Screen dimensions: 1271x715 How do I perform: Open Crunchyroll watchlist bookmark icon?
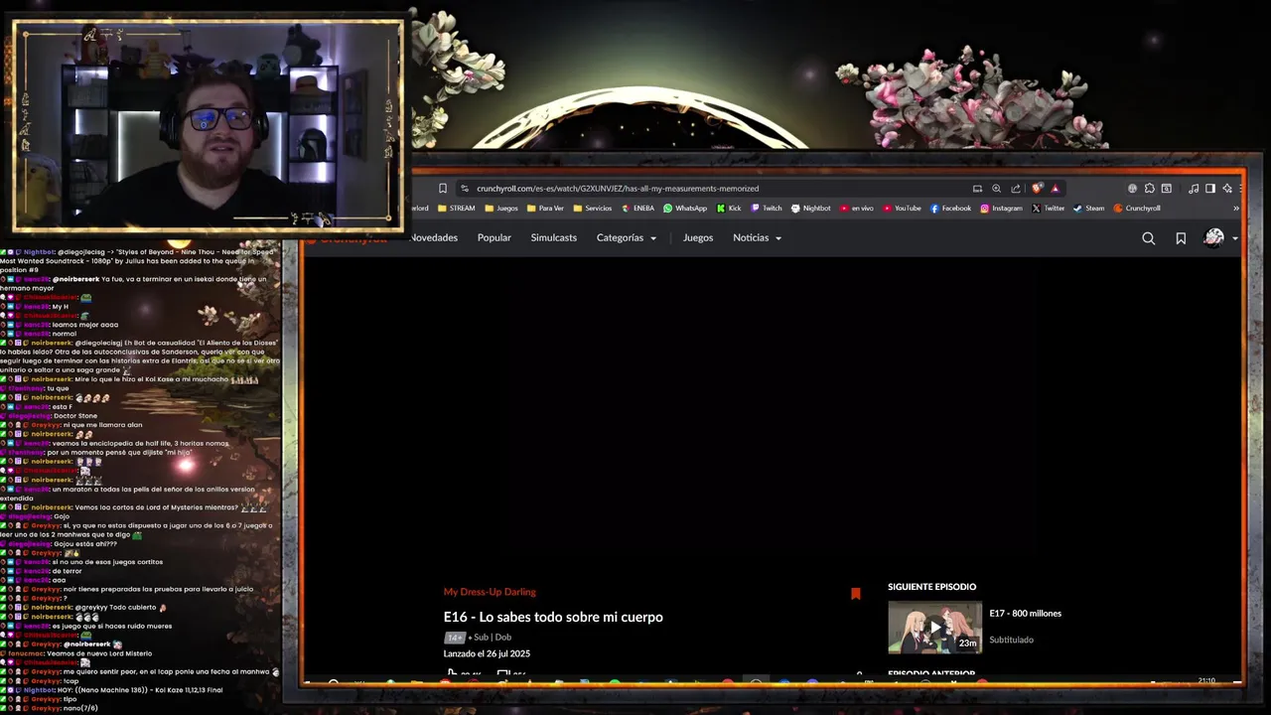click(1181, 238)
